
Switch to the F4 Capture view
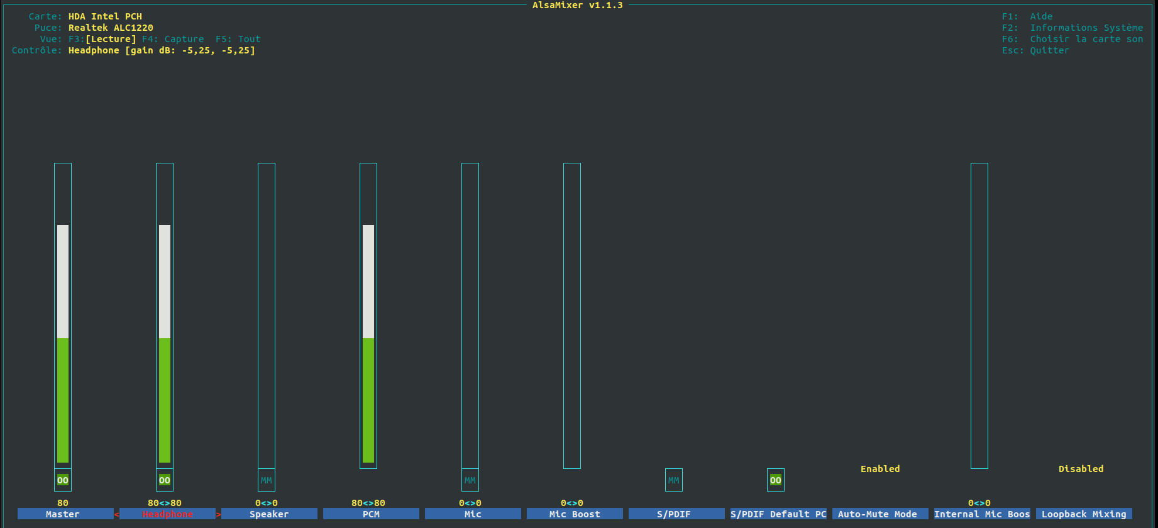173,39
